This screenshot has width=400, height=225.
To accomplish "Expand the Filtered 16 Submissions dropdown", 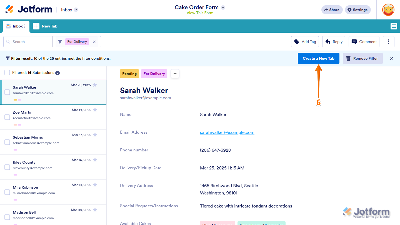I will 57,73.
